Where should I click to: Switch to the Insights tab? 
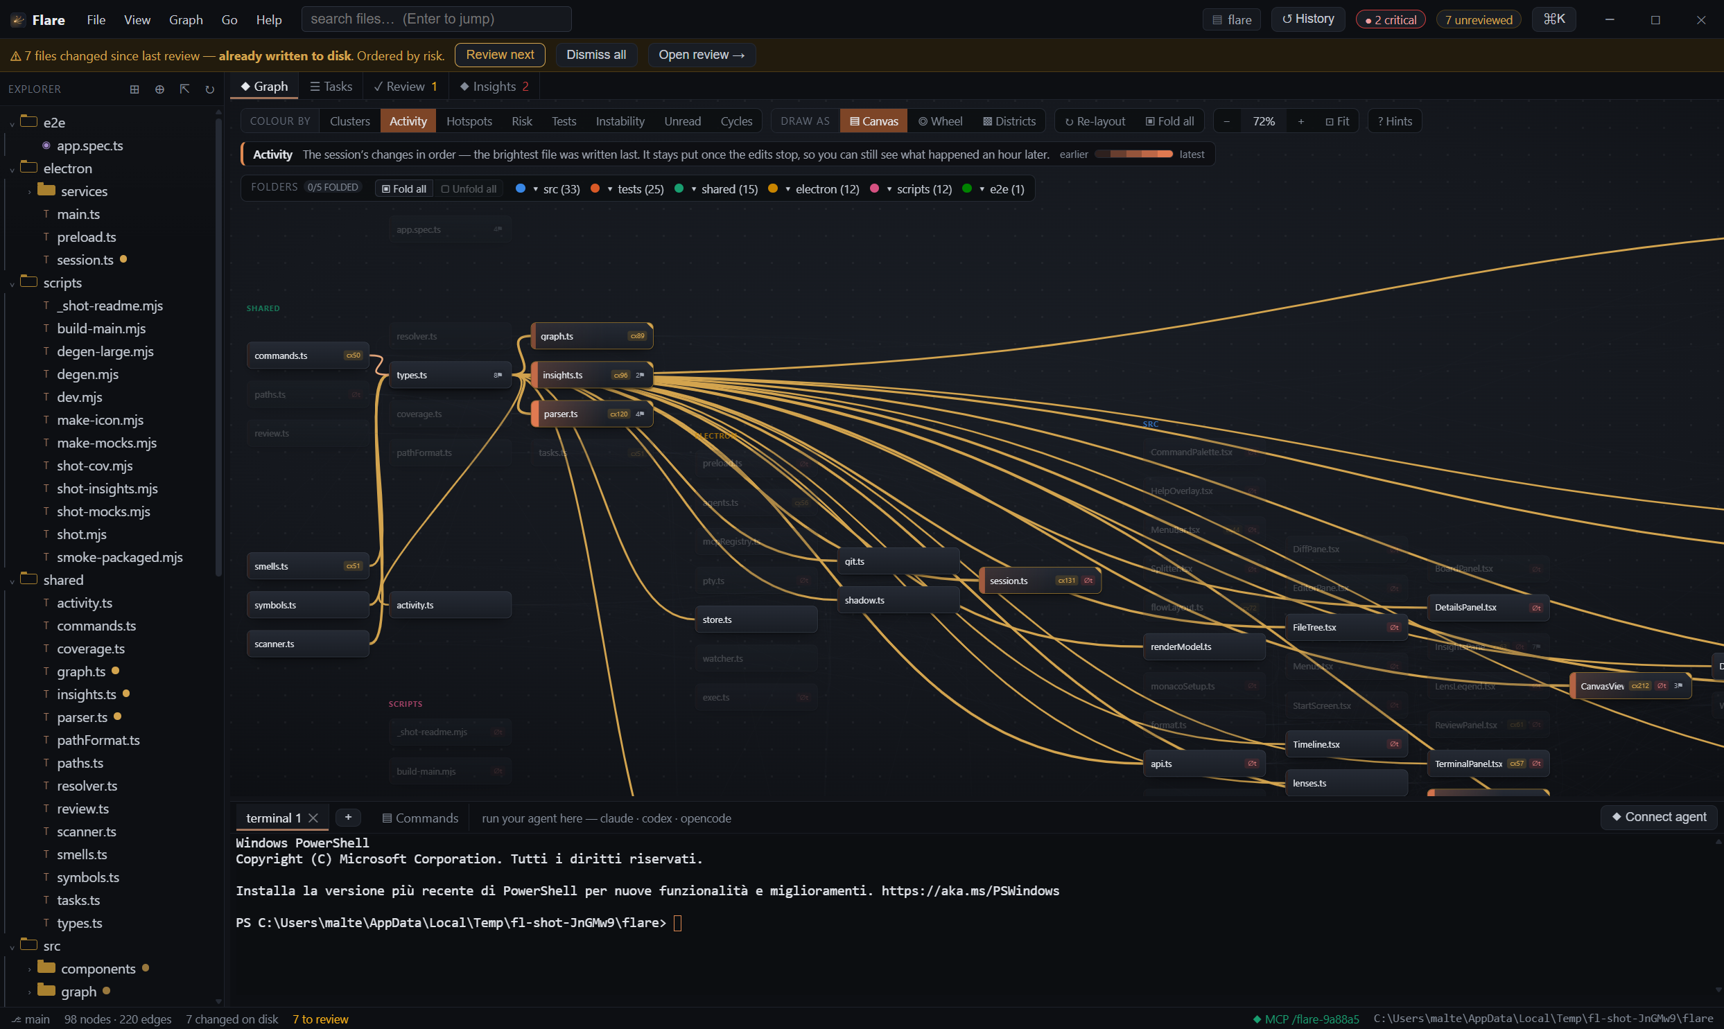tap(494, 87)
